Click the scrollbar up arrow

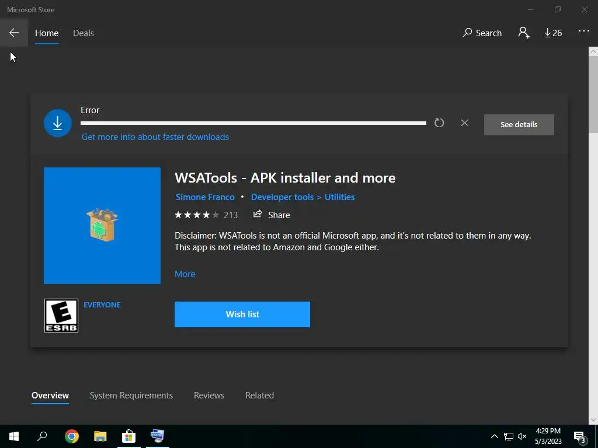(x=593, y=51)
